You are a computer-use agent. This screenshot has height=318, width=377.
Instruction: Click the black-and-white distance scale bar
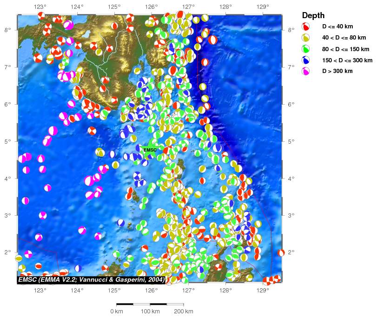(x=150, y=304)
